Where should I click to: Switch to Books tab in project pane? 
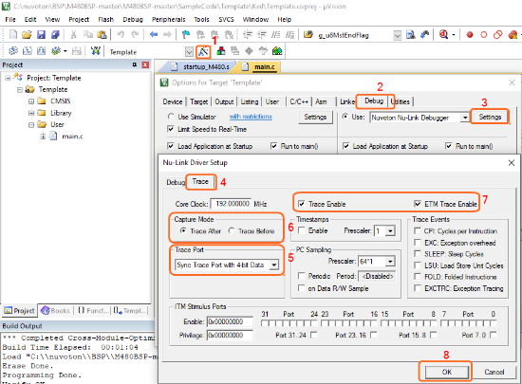pos(55,311)
